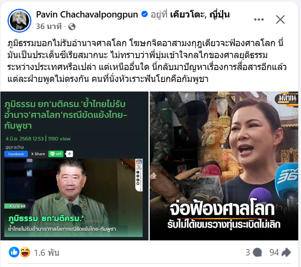View the 94 shares arrow icon
This screenshot has width=301, height=267.
[286, 252]
